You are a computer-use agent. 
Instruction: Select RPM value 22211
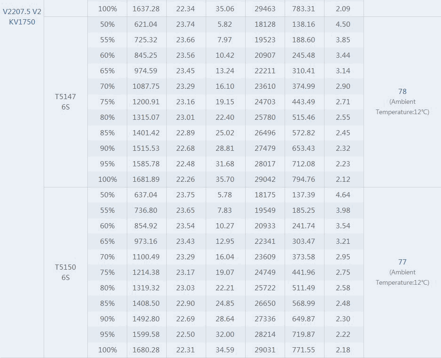(265, 70)
